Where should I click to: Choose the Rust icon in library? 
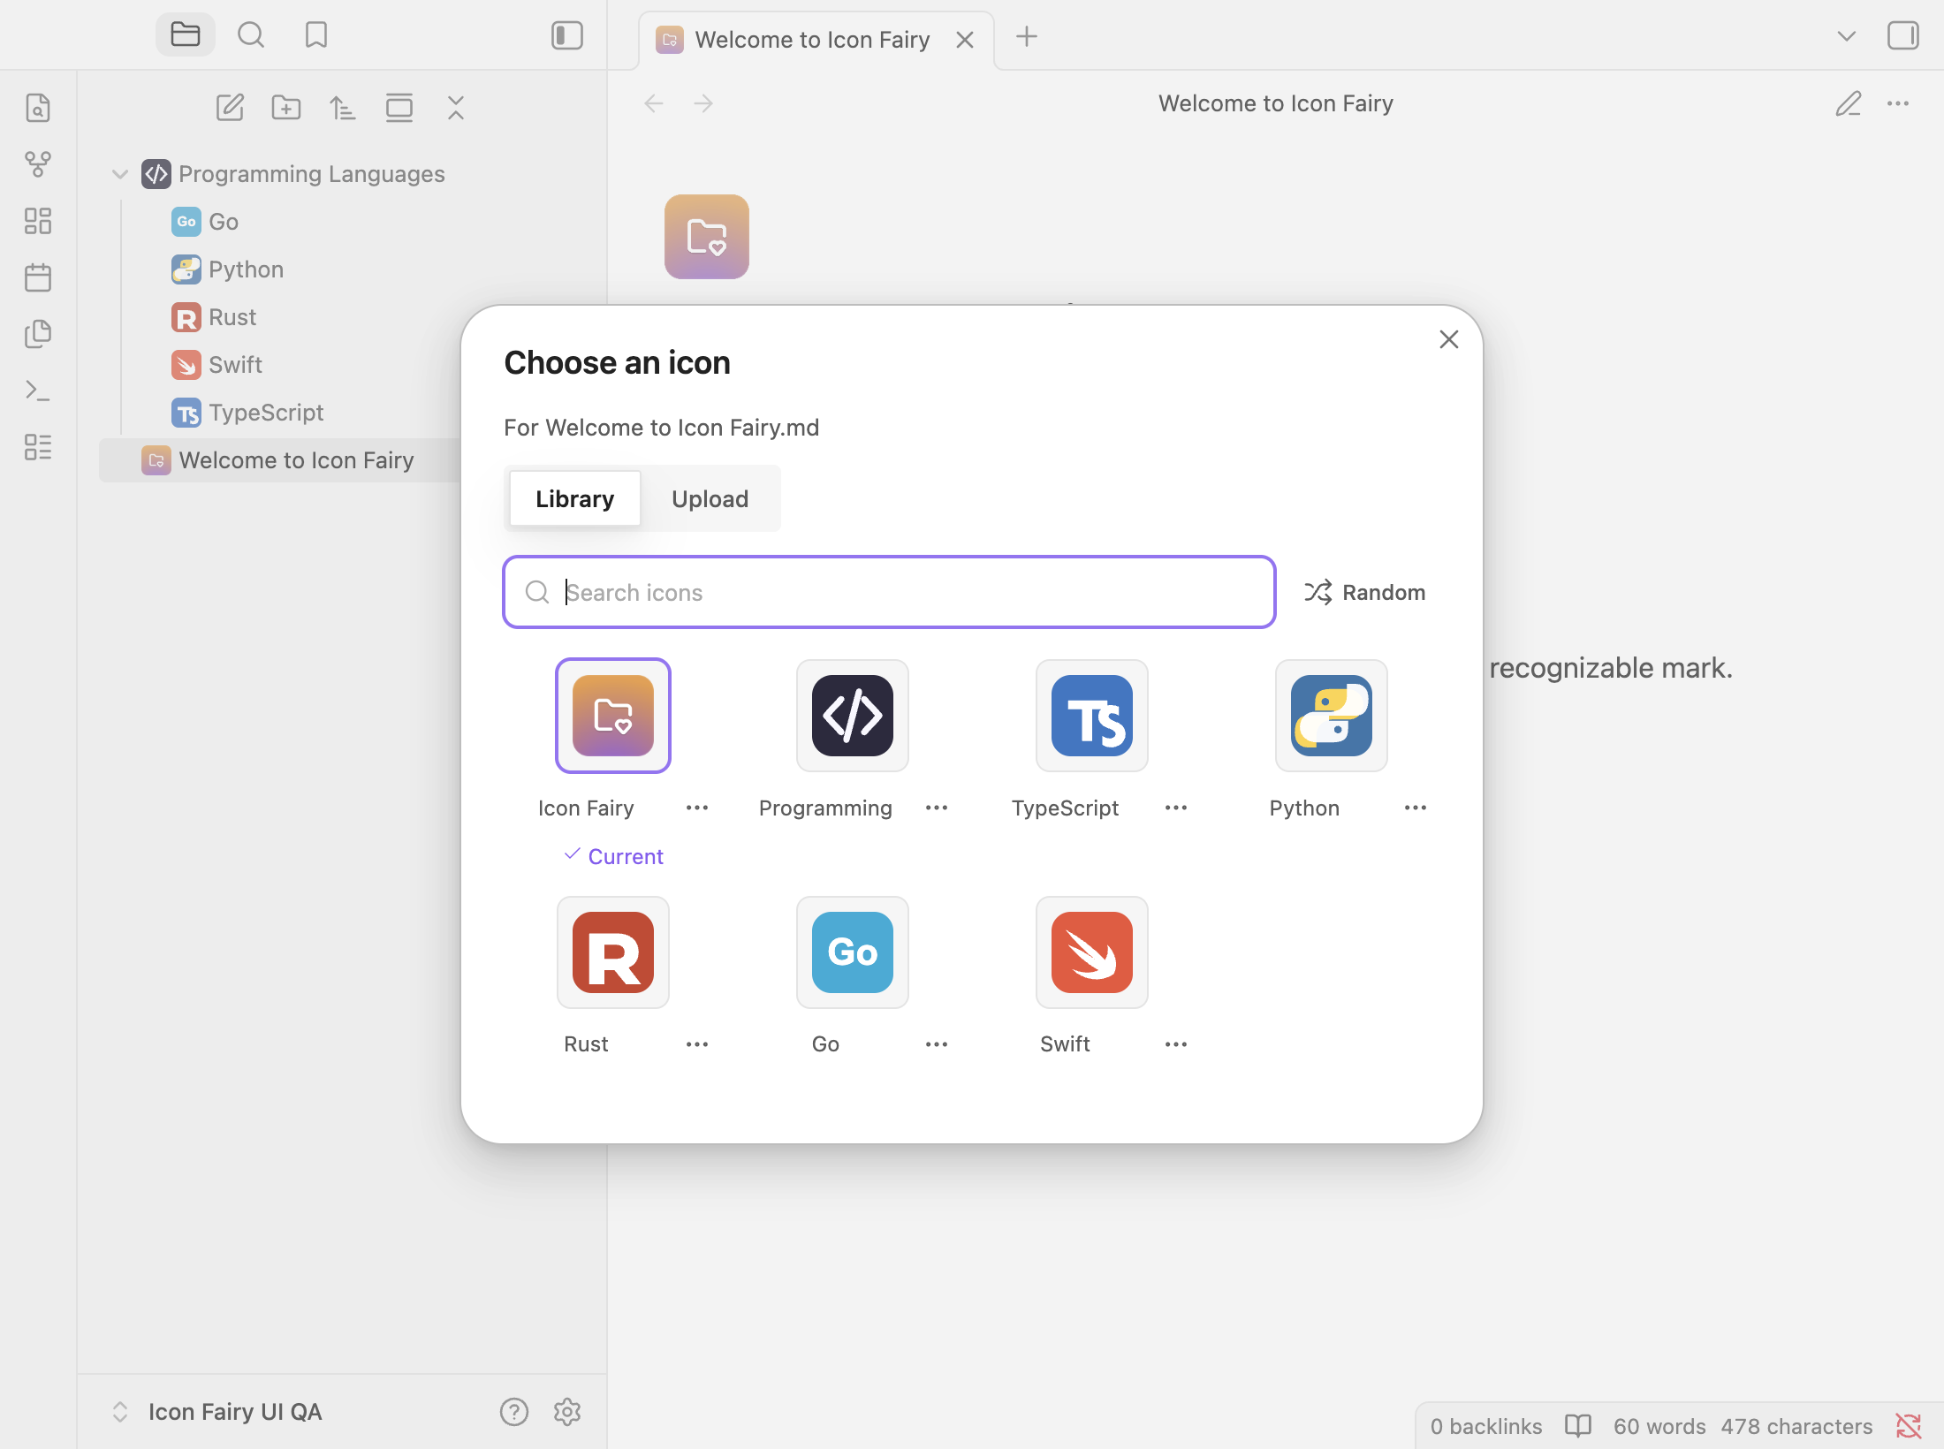[x=613, y=952]
